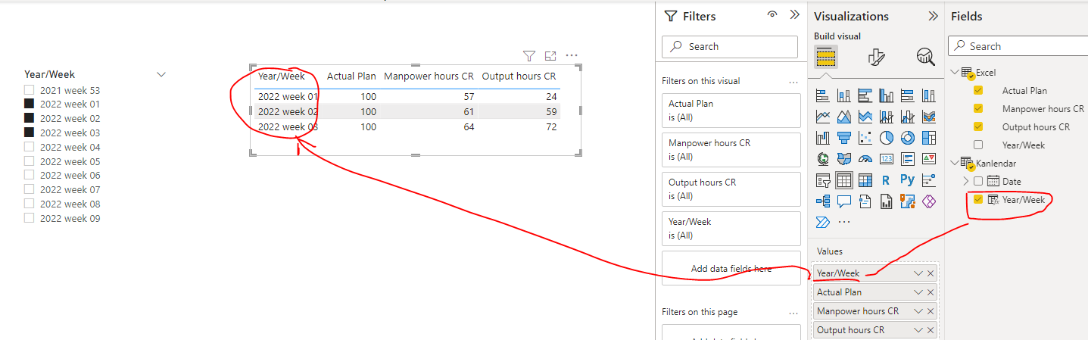Select the slicer visual icon
This screenshot has width=1088, height=340.
[822, 180]
